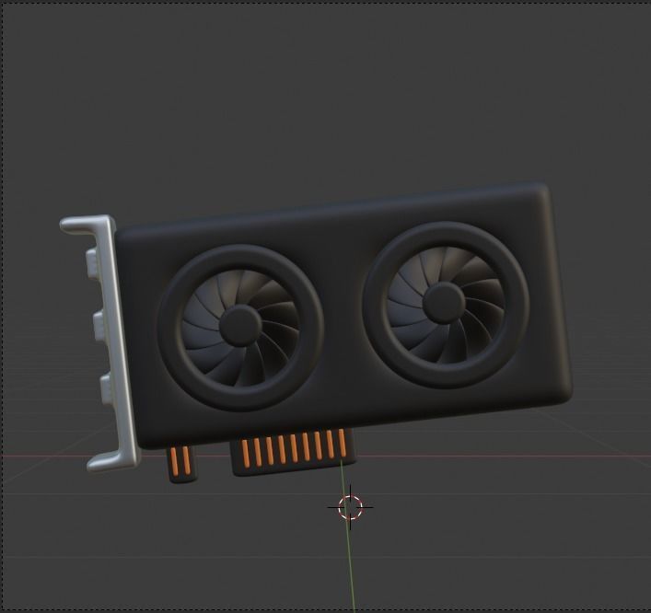The image size is (651, 613).
Task: Click the center hub of the right fan
Action: pyautogui.click(x=444, y=303)
